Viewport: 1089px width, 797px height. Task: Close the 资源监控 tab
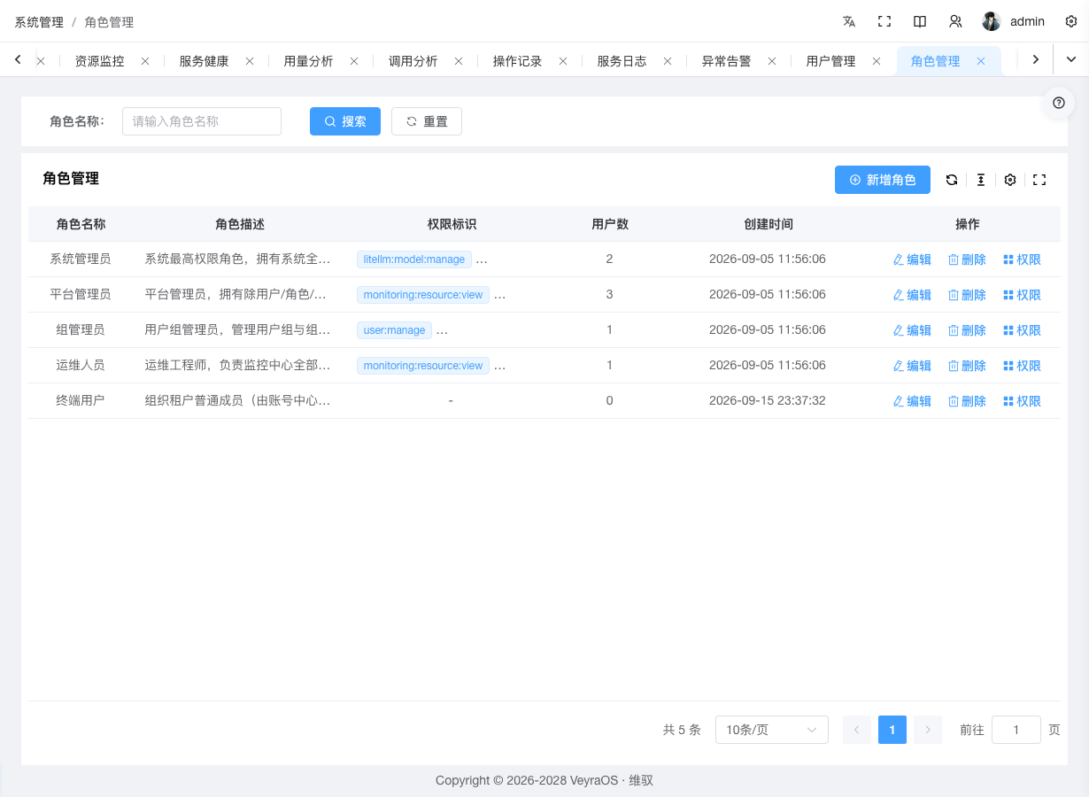145,61
